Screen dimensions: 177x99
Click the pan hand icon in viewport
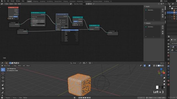point(164,81)
